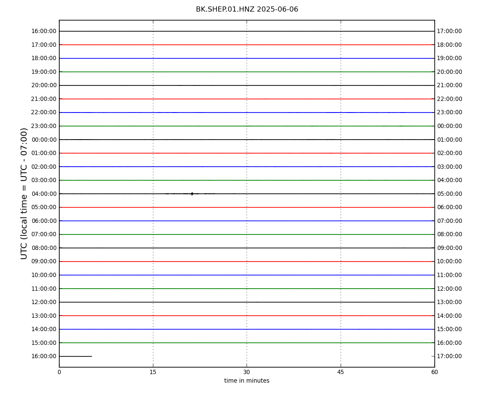Screen dimensions: 494x408
Task: Click the right-axis label 14:00:00
Action: click(449, 316)
